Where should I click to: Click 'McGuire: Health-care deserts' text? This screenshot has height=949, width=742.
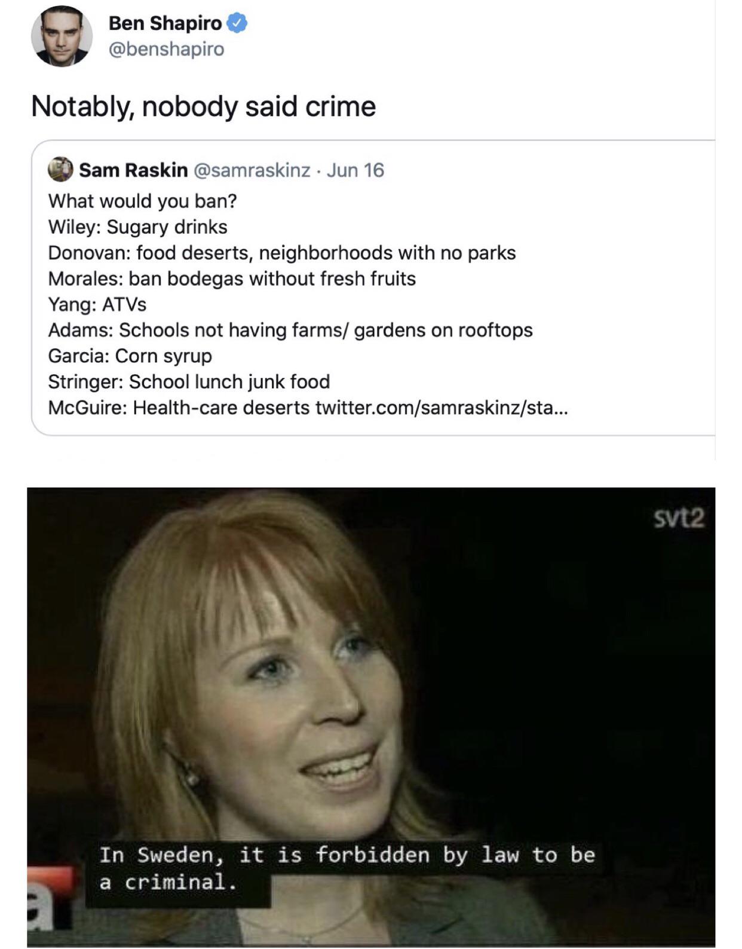pyautogui.click(x=179, y=408)
